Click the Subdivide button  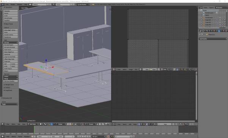pyautogui.click(x=11, y=54)
